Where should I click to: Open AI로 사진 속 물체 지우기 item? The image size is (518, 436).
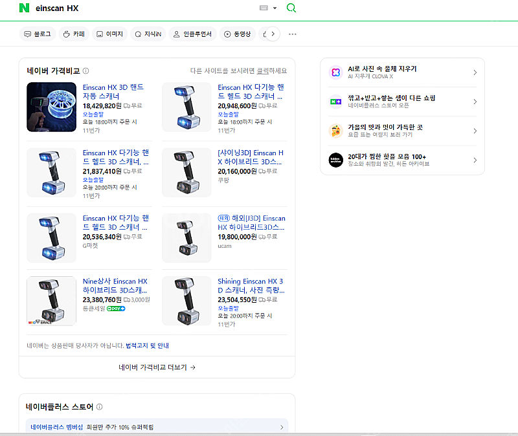pos(382,69)
